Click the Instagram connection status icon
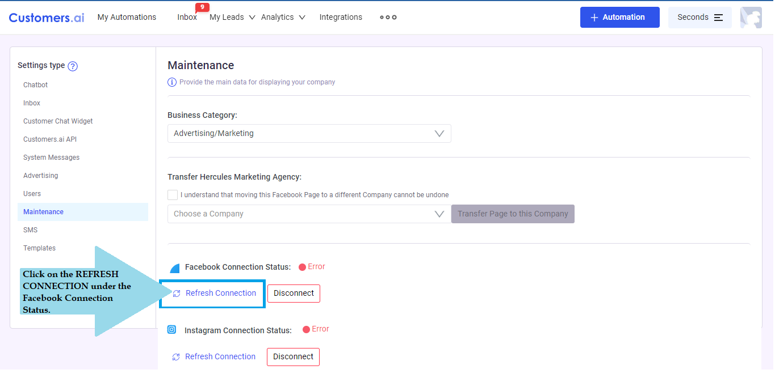 pos(172,329)
